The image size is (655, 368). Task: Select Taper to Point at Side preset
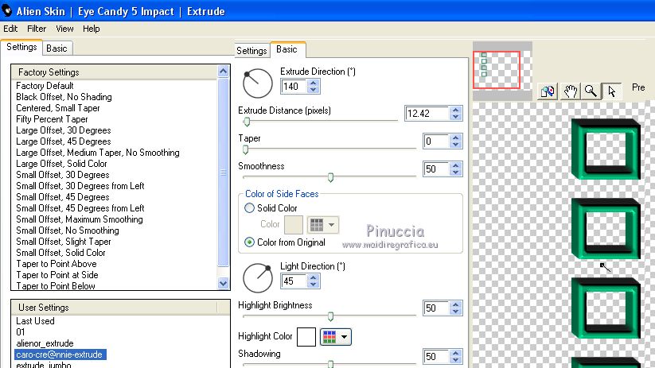coord(57,275)
